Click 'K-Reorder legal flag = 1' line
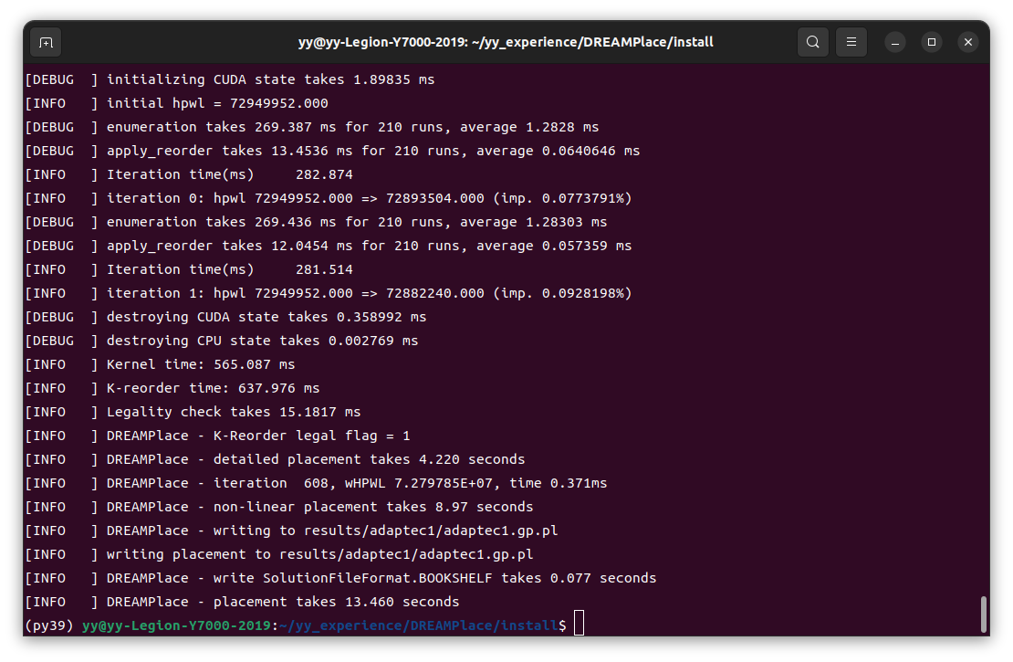This screenshot has height=662, width=1013. [x=217, y=436]
